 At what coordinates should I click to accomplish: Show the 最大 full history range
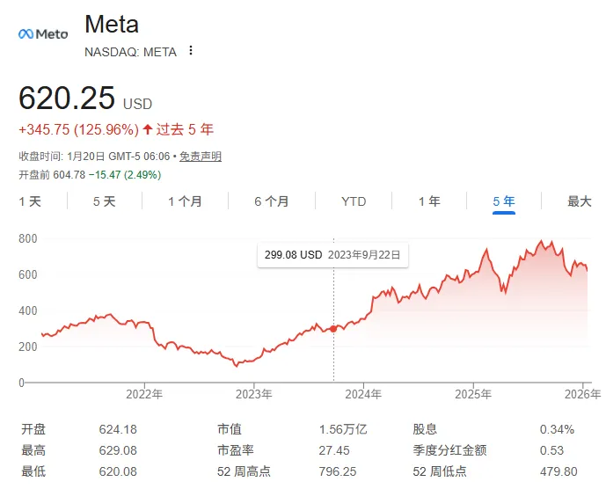580,201
